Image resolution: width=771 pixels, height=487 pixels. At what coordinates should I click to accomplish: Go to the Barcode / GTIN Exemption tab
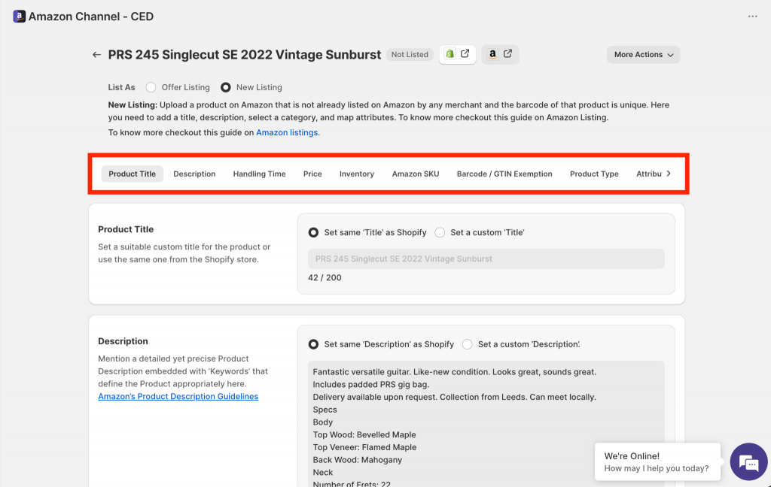[504, 174]
